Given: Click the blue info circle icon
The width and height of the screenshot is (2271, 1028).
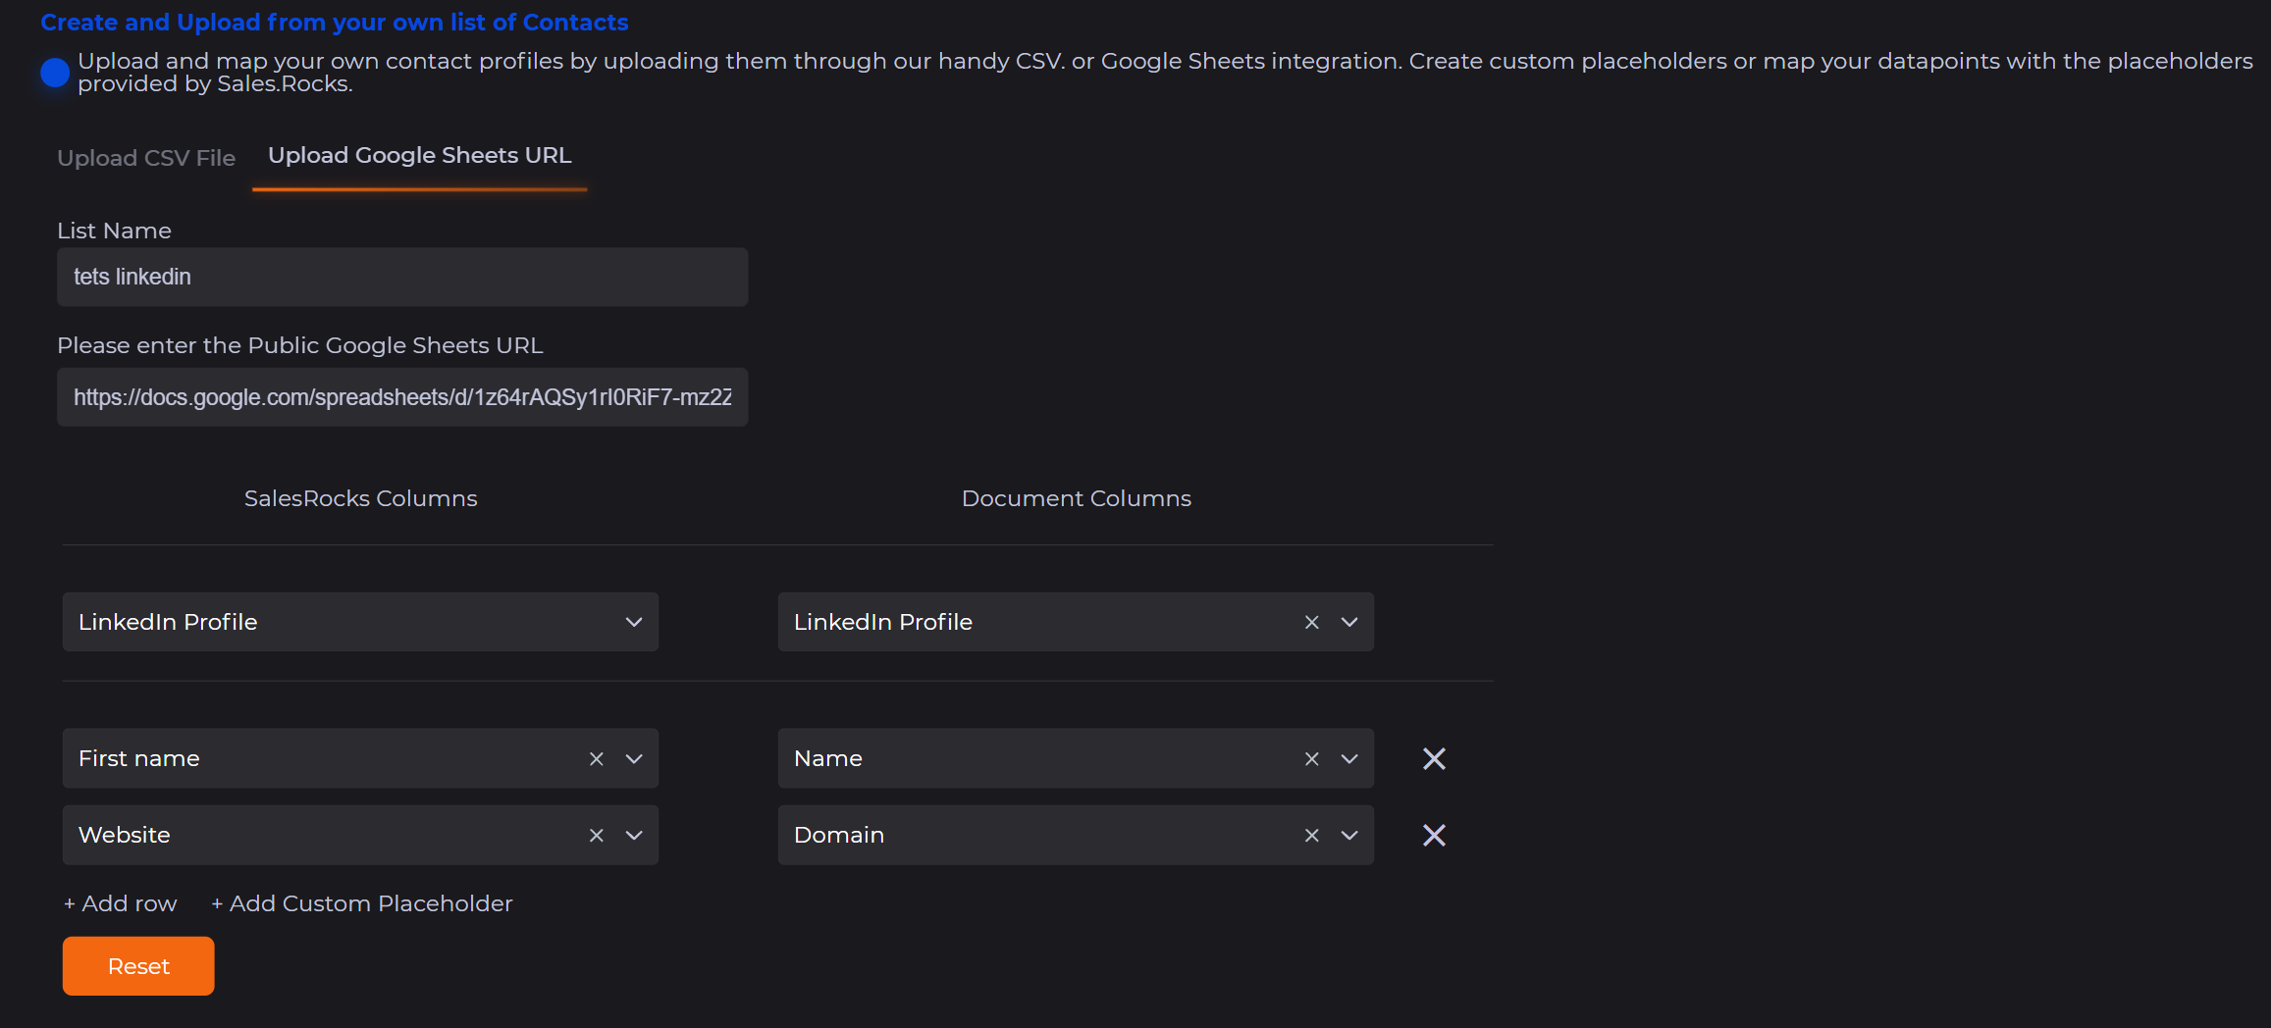Looking at the screenshot, I should (x=55, y=72).
